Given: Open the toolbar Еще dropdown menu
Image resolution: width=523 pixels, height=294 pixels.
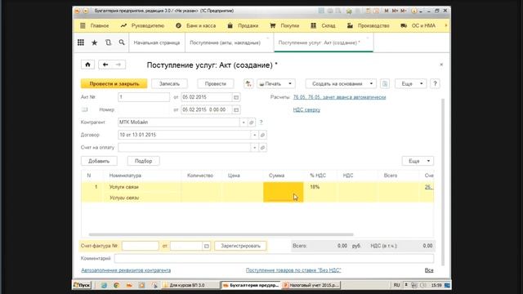Looking at the screenshot, I should [410, 83].
